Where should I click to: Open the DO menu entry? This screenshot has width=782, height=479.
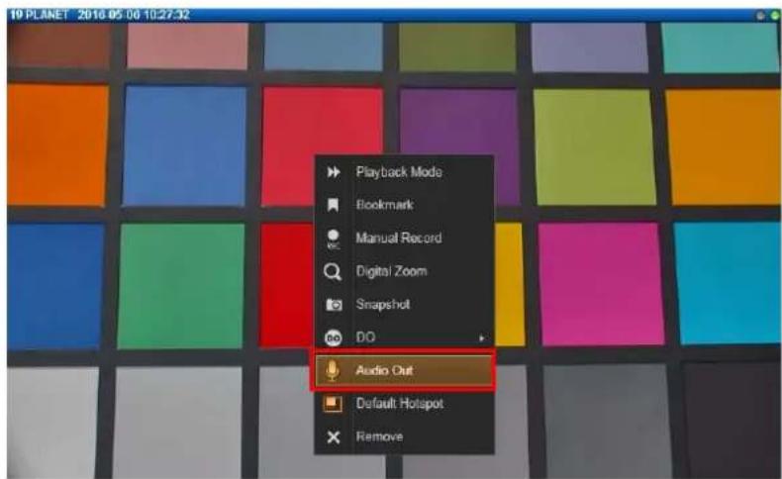[x=404, y=337]
